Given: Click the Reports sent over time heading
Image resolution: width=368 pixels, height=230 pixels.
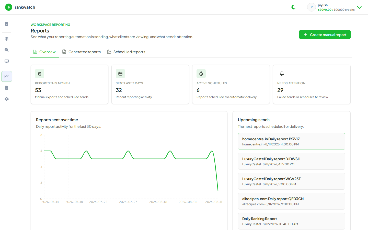Looking at the screenshot, I should pyautogui.click(x=57, y=120).
